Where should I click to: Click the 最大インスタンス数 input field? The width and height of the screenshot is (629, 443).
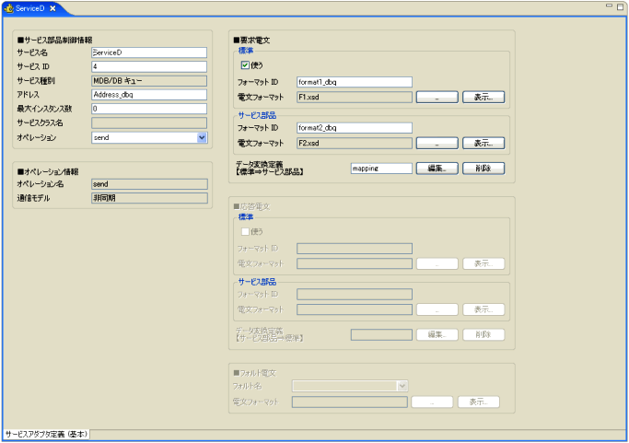(x=148, y=109)
